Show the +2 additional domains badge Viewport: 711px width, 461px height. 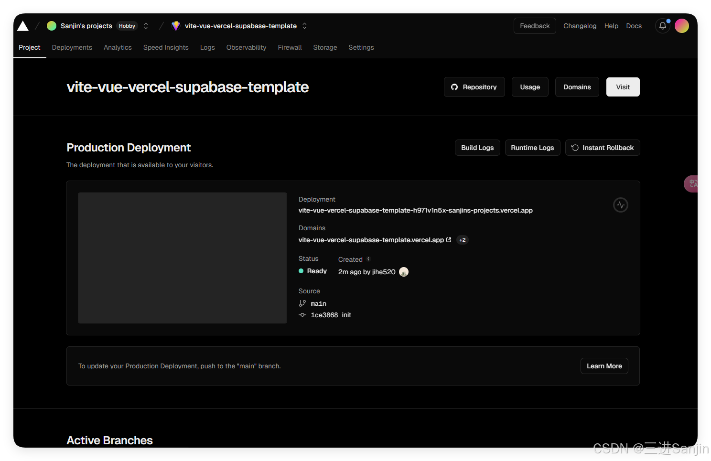click(462, 240)
